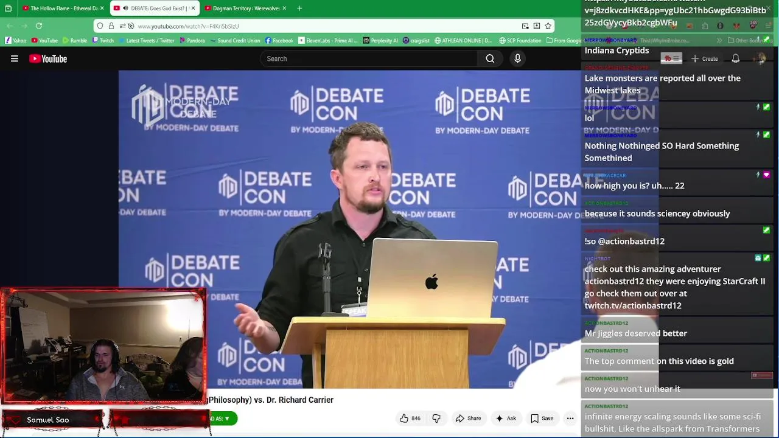Image resolution: width=779 pixels, height=438 pixels.
Task: Go forward in browser history
Action: (x=24, y=26)
